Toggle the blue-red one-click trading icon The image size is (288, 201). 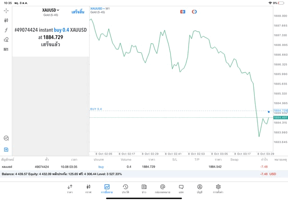coord(183,12)
